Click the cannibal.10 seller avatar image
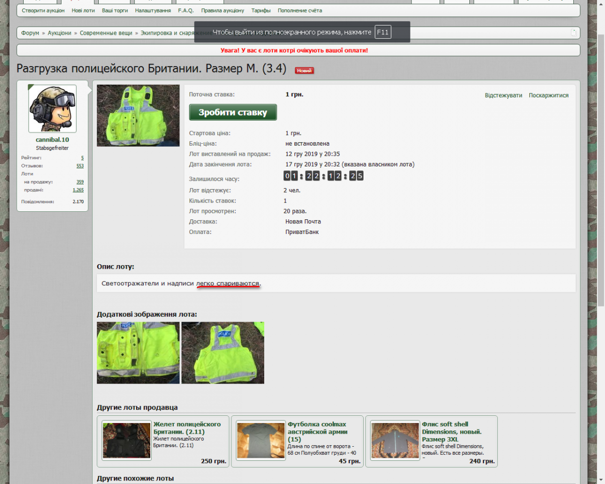The width and height of the screenshot is (605, 484). [x=52, y=108]
